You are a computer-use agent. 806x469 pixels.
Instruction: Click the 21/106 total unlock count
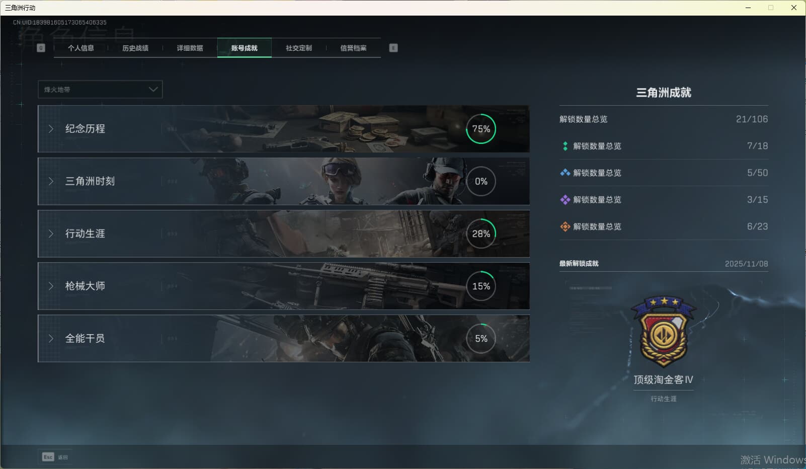[752, 119]
